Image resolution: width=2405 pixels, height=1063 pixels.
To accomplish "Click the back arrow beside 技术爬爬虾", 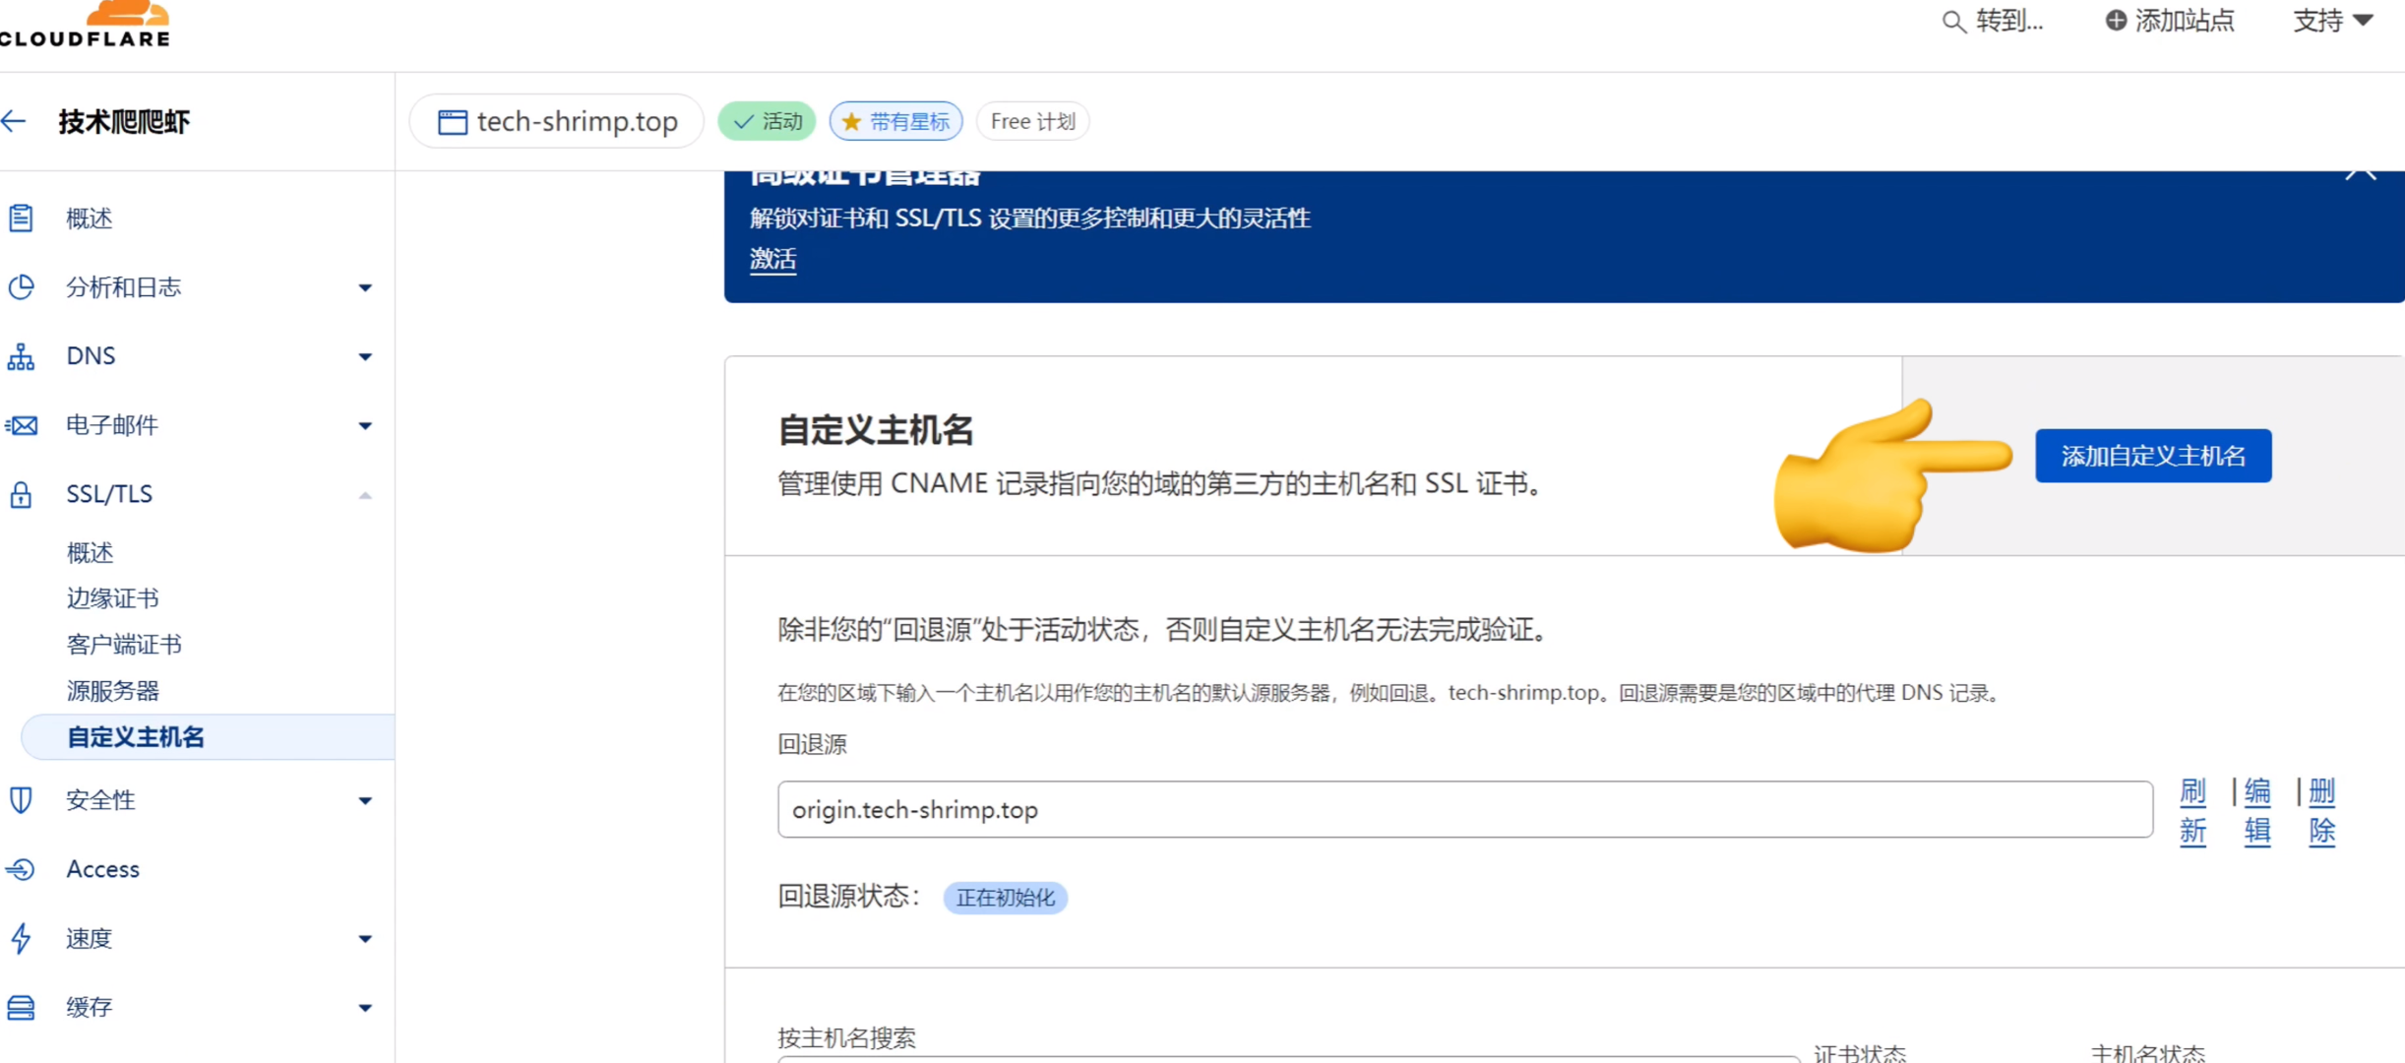I will (14, 121).
